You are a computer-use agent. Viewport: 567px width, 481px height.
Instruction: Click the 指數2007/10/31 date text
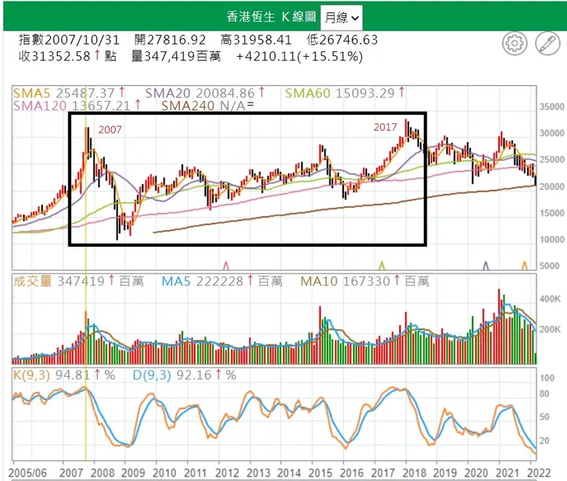[x=69, y=40]
